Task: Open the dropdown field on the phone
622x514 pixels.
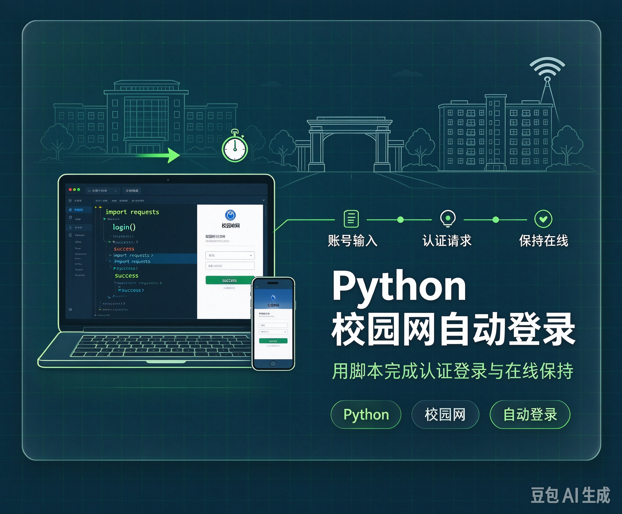Action: [273, 332]
